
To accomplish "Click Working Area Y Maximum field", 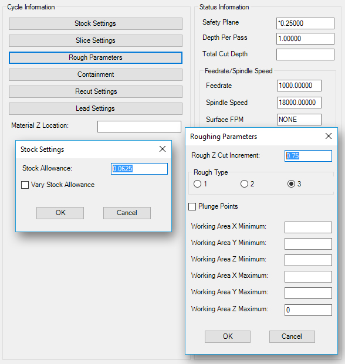I will click(308, 293).
